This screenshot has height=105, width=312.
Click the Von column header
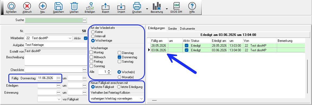260,41
